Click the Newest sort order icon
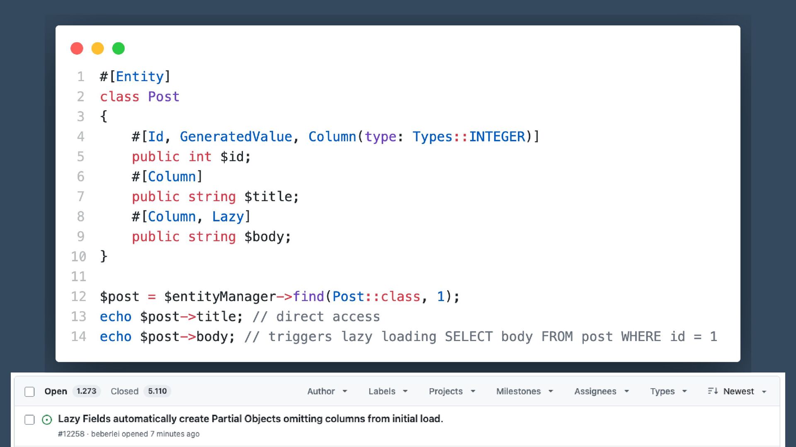Image resolution: width=796 pixels, height=447 pixels. pos(712,391)
